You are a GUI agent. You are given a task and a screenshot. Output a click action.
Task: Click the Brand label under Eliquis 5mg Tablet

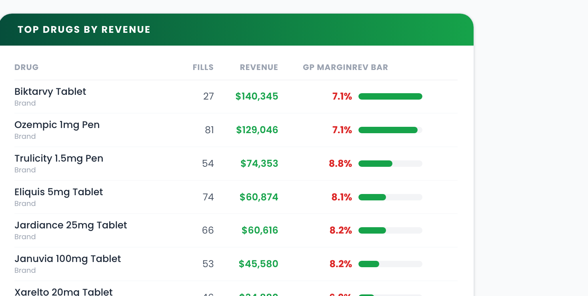click(x=25, y=204)
